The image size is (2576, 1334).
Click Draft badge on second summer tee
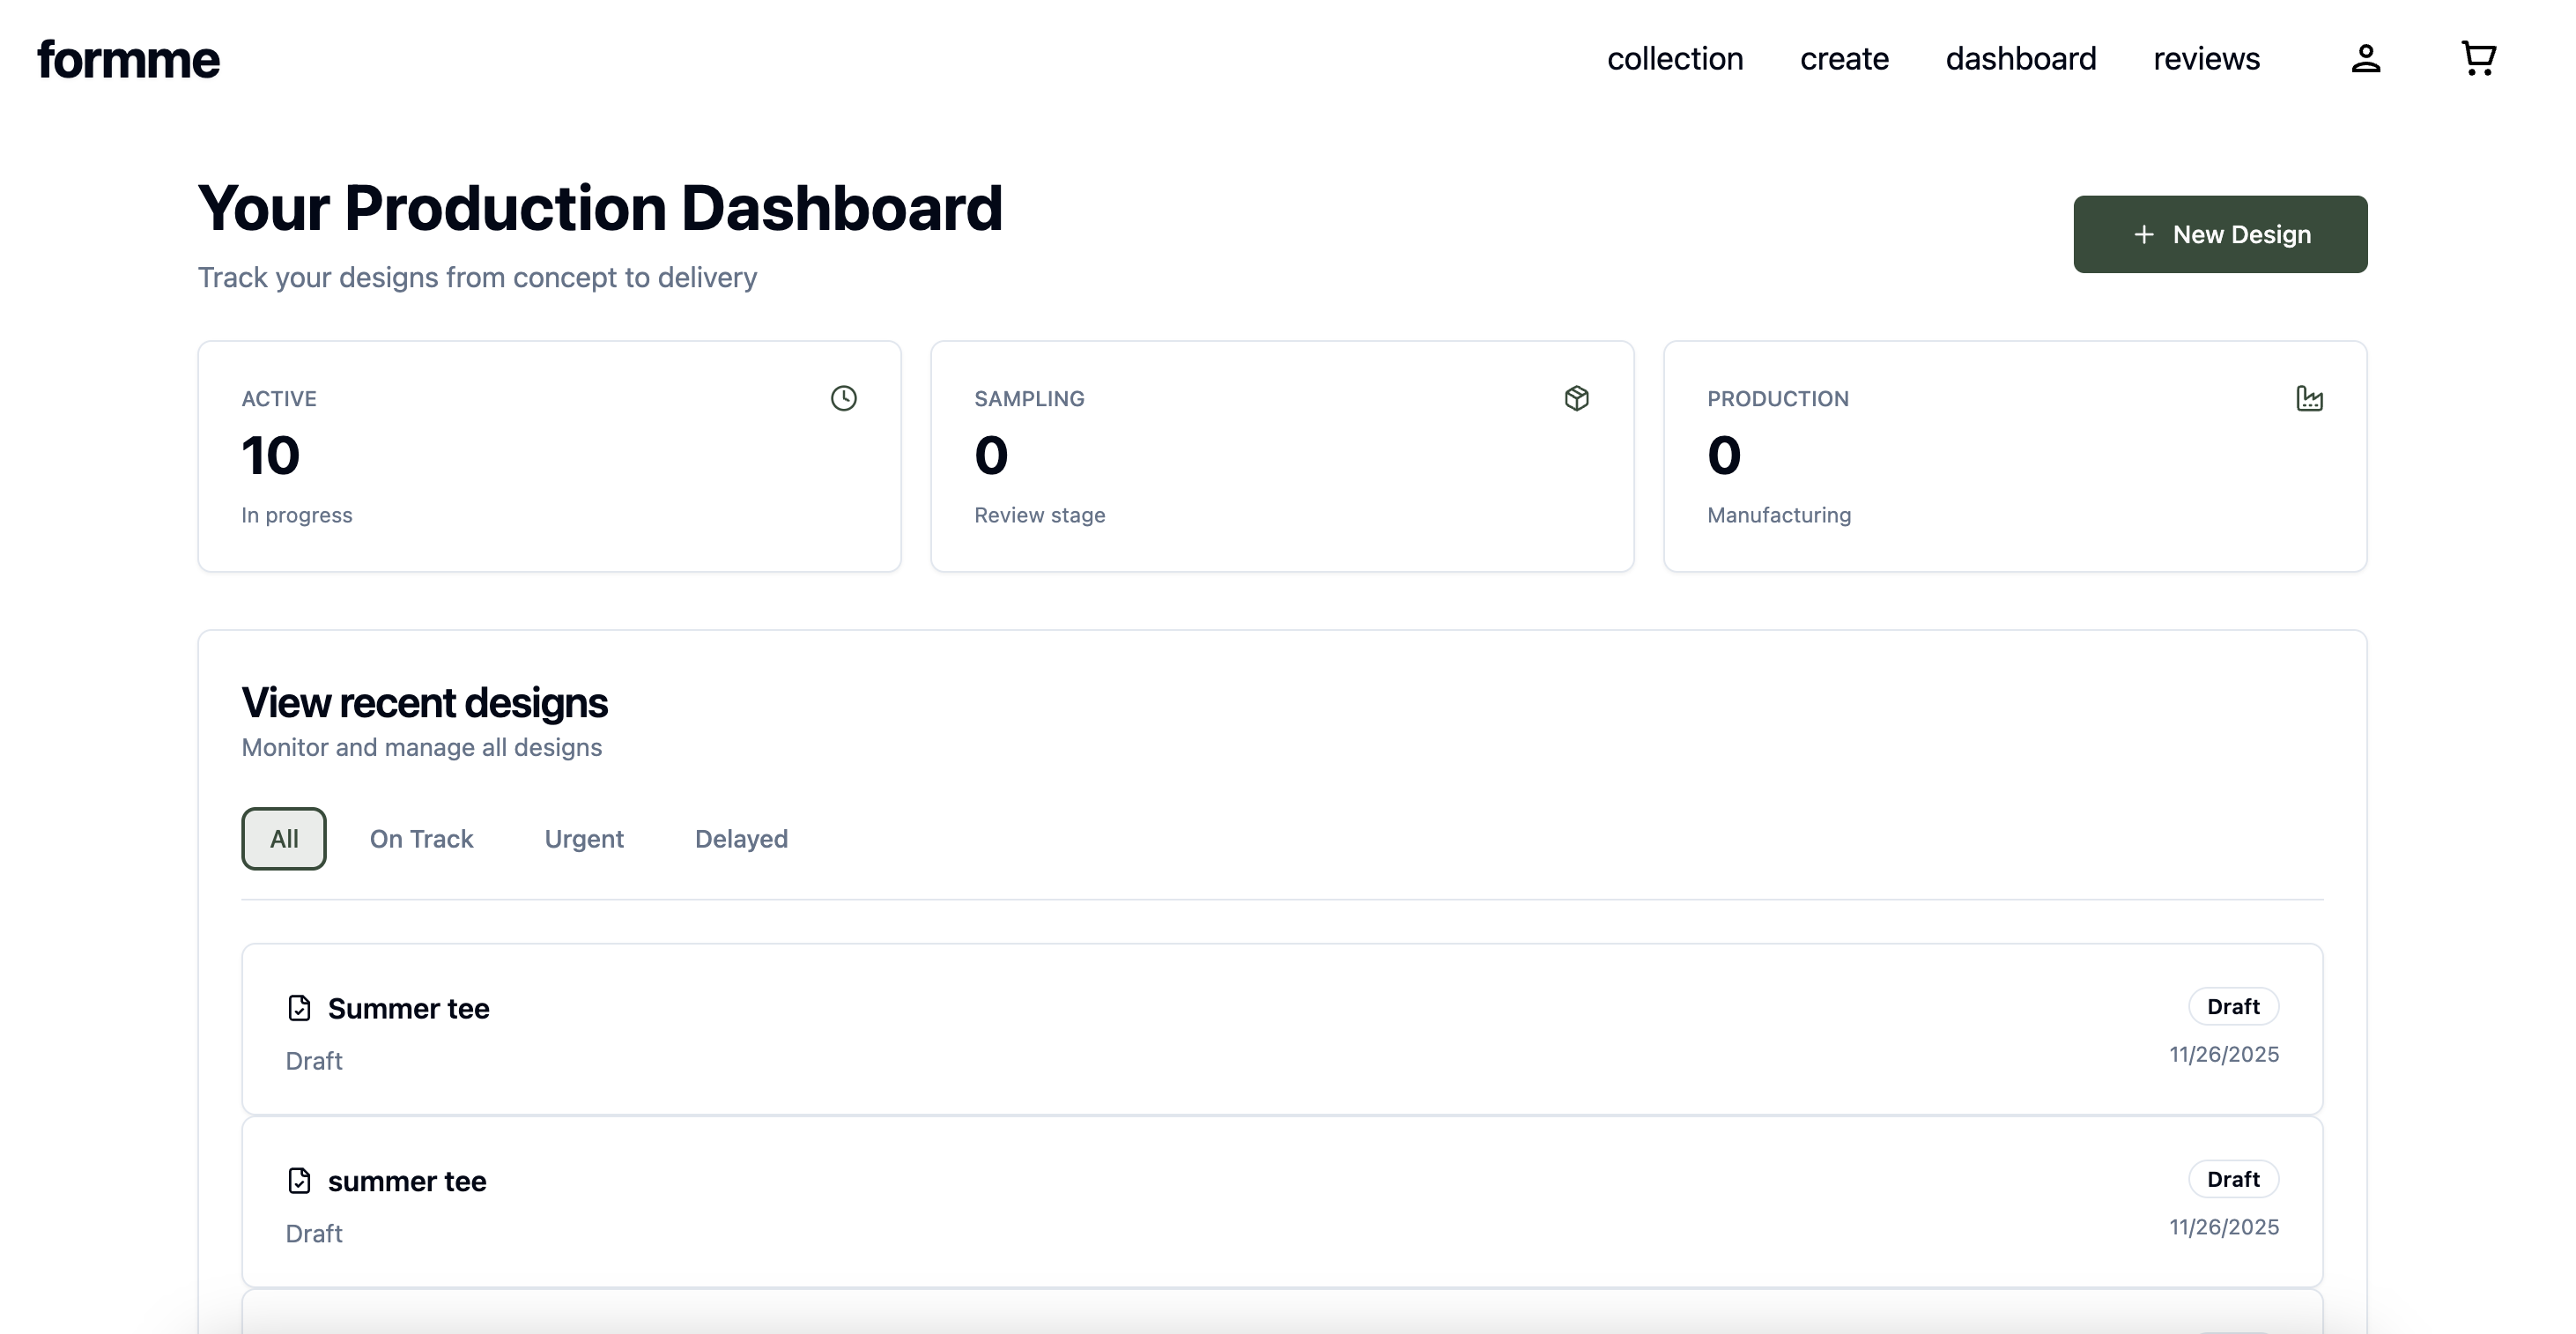pyautogui.click(x=2232, y=1180)
